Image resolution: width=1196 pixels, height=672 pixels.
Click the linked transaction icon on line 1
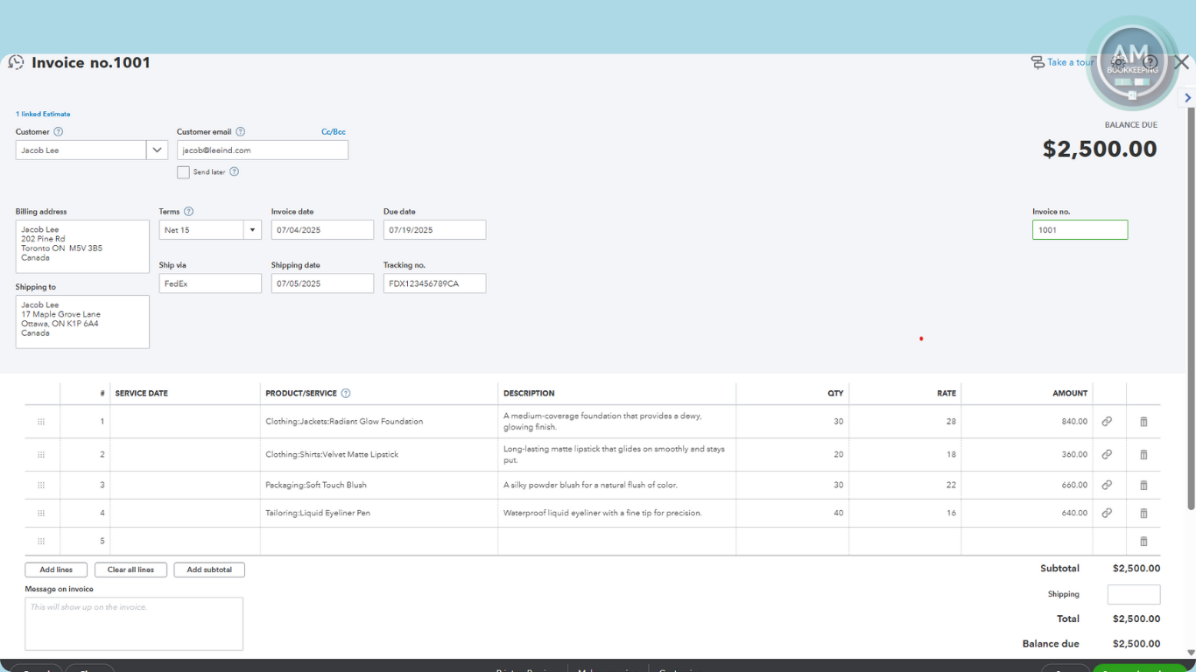click(x=1107, y=422)
